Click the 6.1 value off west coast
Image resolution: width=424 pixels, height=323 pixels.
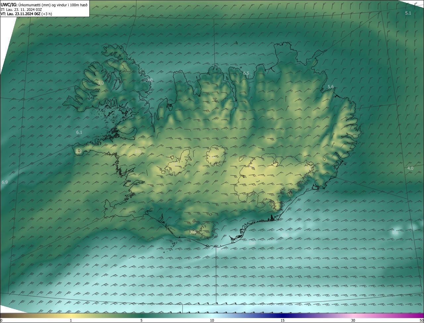coord(79,132)
